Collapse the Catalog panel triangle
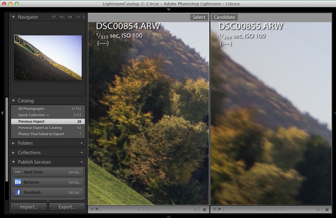Screen dimensions: 336x218 [x=14, y=101]
